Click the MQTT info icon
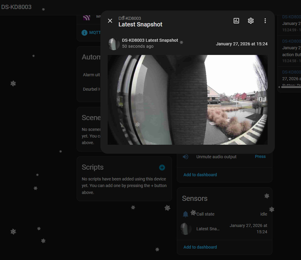The height and width of the screenshot is (260, 301). (x=84, y=33)
